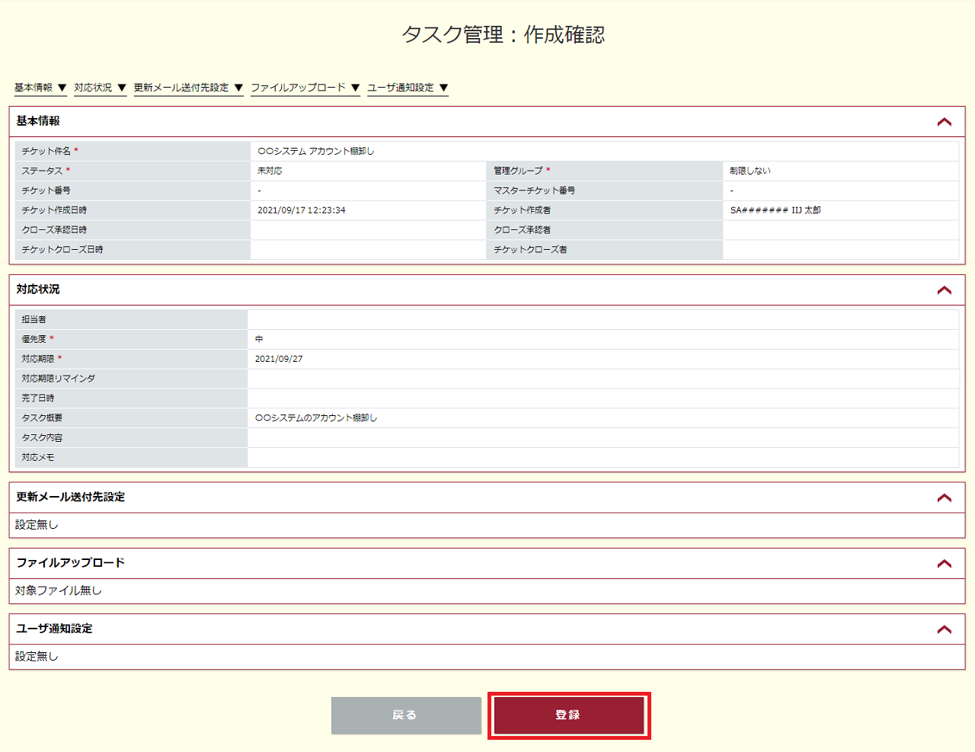Select the ファイルアップロード section header

[x=487, y=564]
